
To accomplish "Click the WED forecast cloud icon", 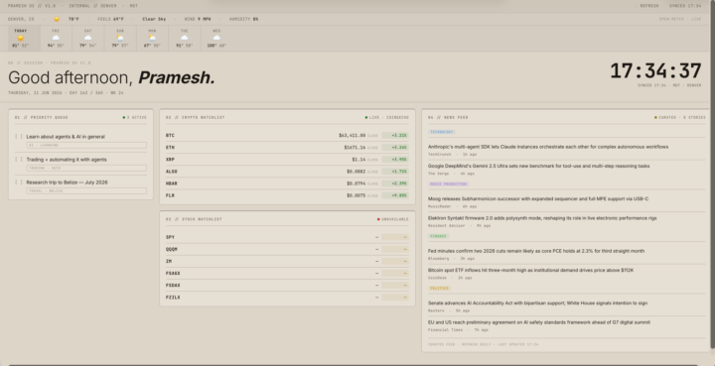I will coord(216,38).
